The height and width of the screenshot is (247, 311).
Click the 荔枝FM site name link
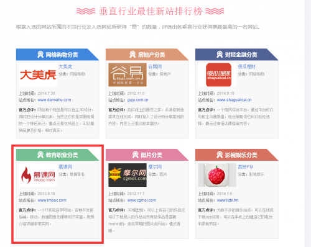[x=246, y=167]
